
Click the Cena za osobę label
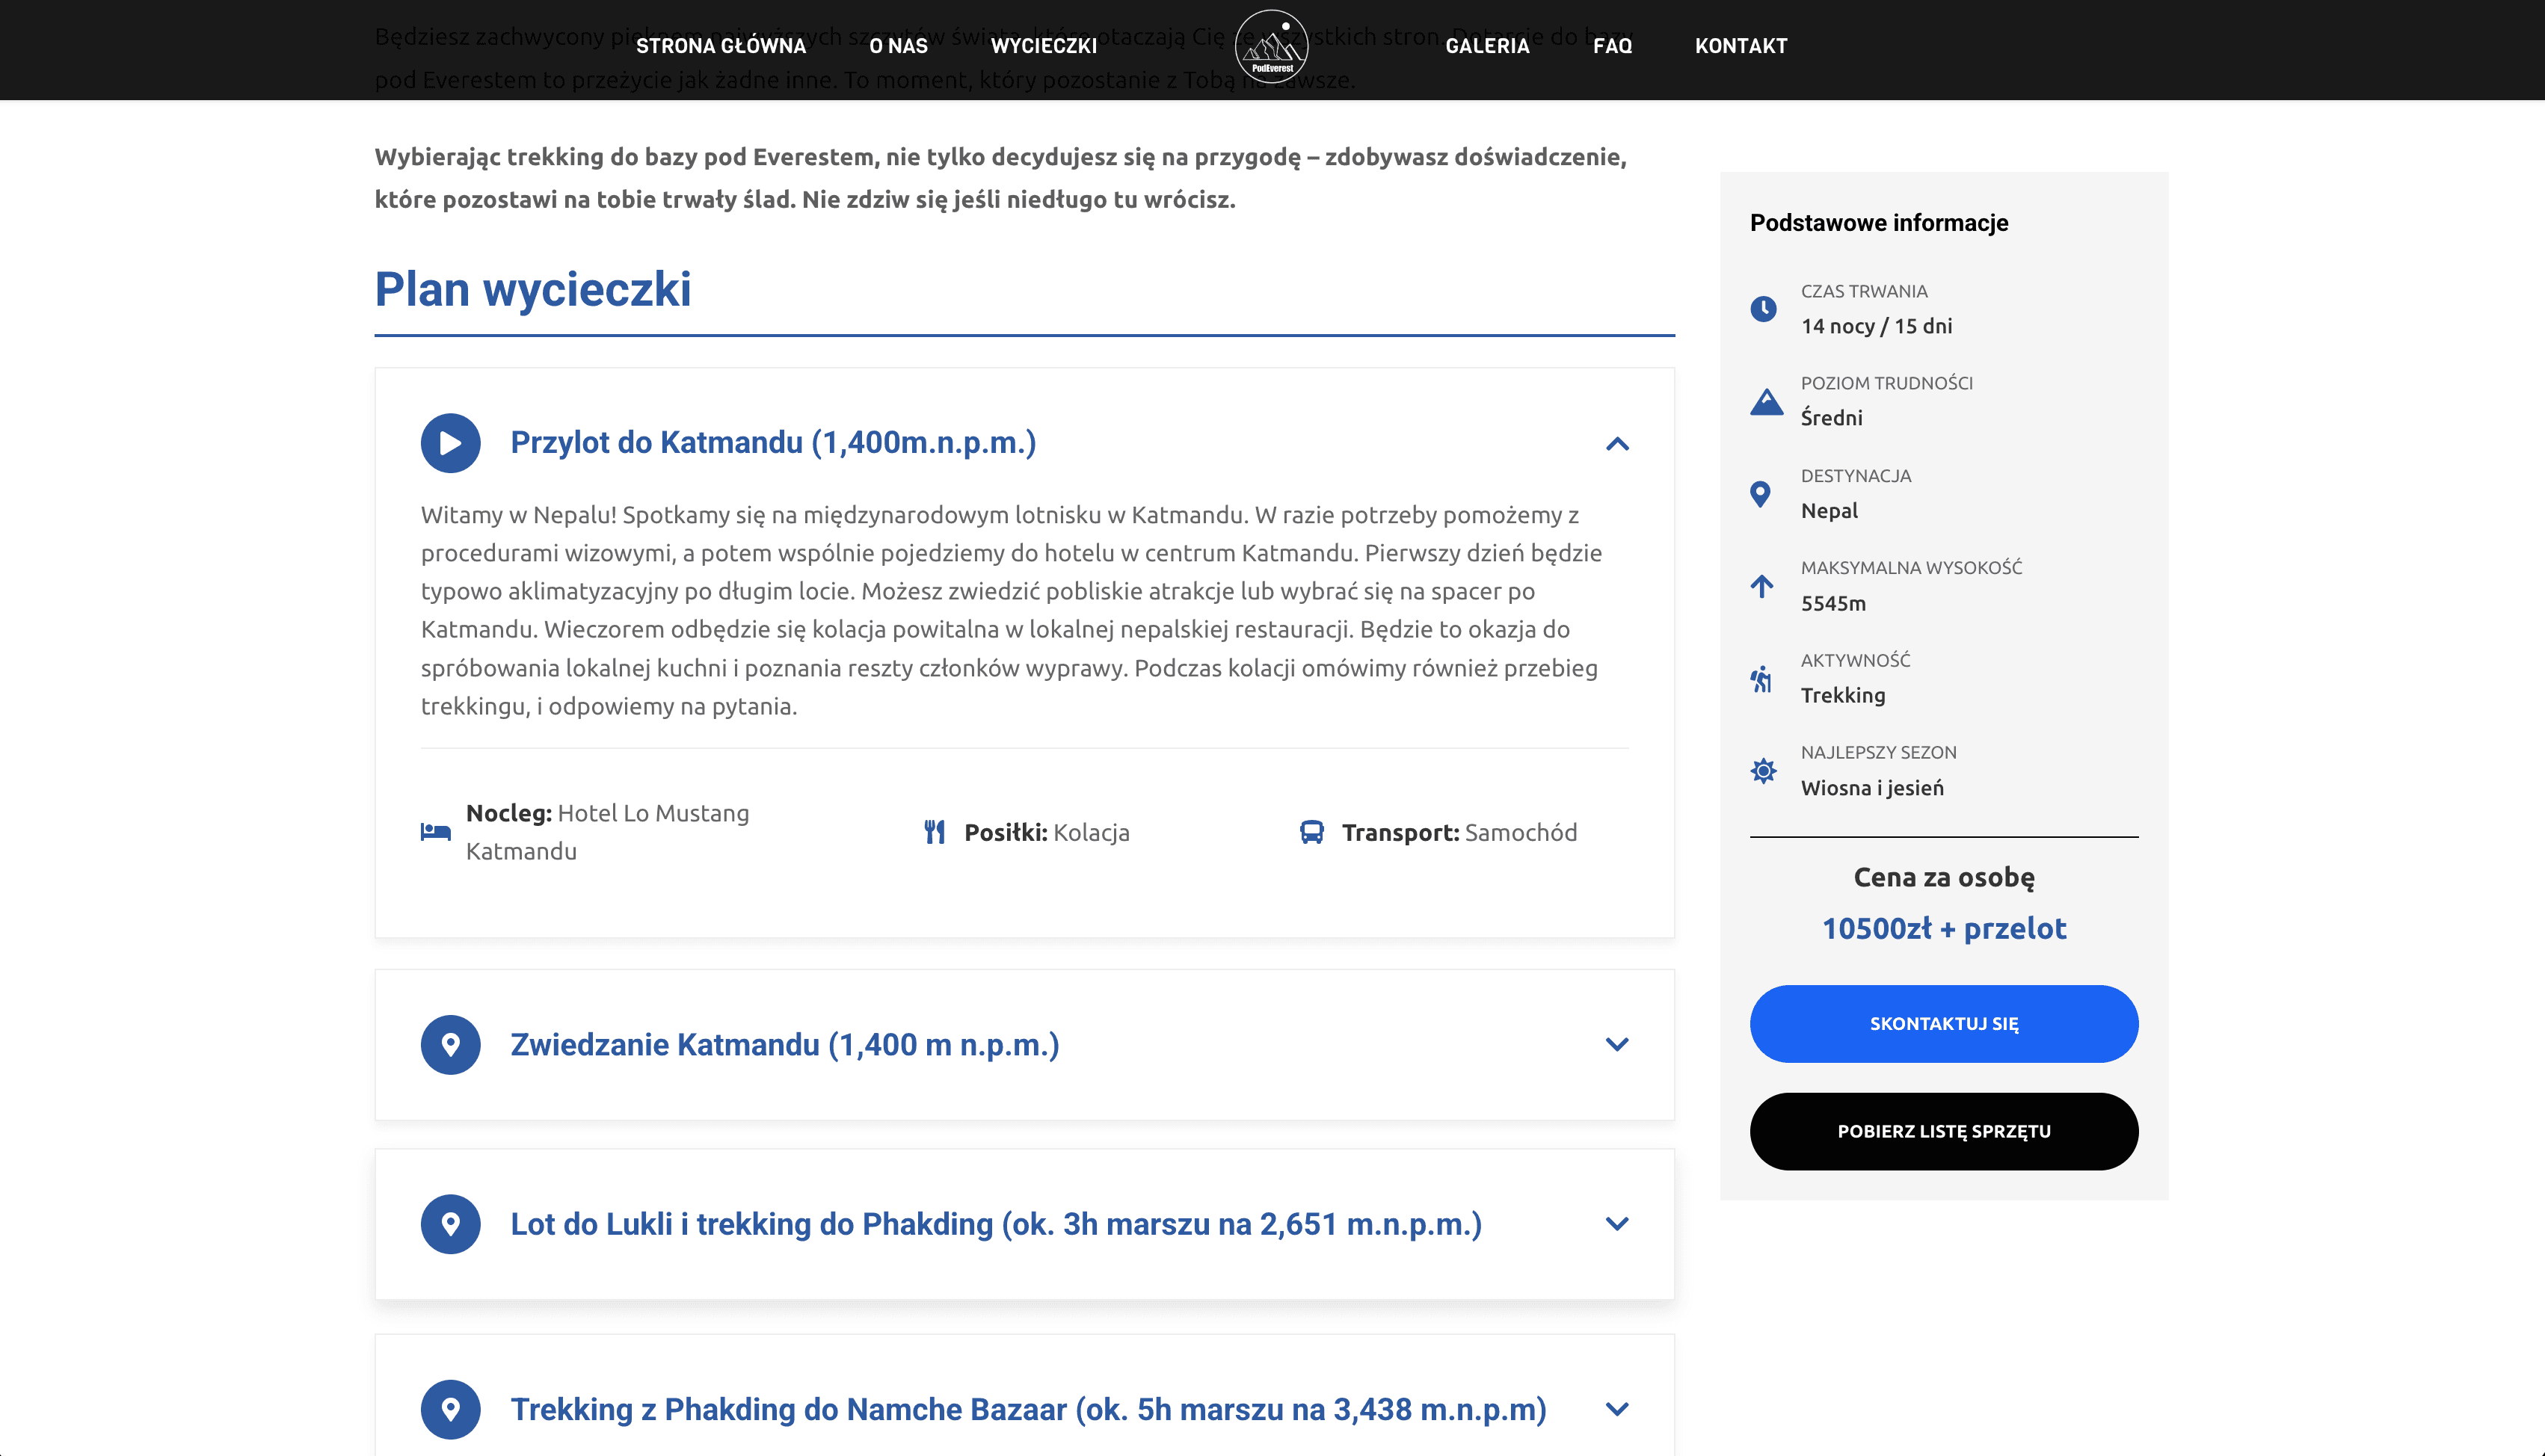pyautogui.click(x=1943, y=877)
